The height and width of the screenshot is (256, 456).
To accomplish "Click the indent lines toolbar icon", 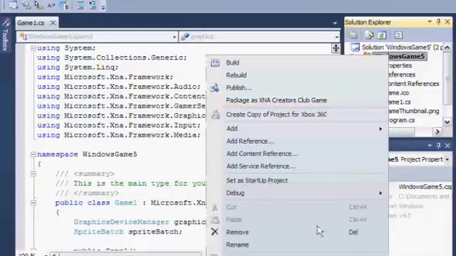I will click(81, 5).
